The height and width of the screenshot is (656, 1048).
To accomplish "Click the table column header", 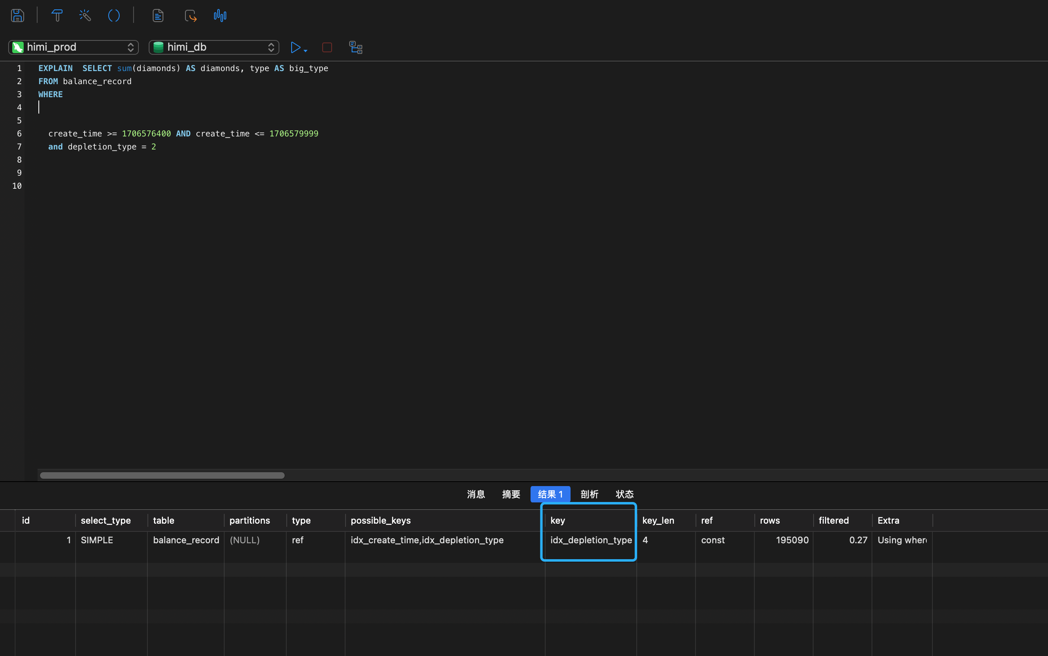I will 186,520.
